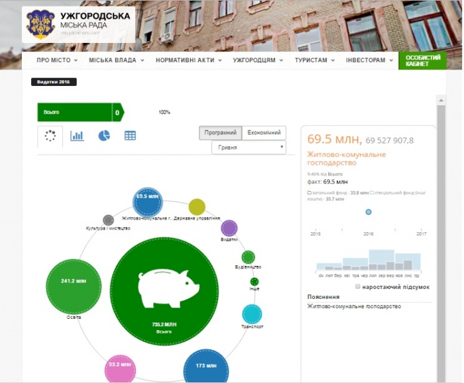Click the загальний фонд folder icon
The height and width of the screenshot is (383, 464).
[310, 193]
